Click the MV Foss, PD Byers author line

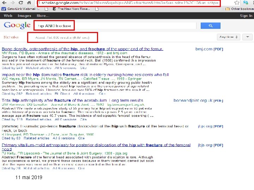64,53
